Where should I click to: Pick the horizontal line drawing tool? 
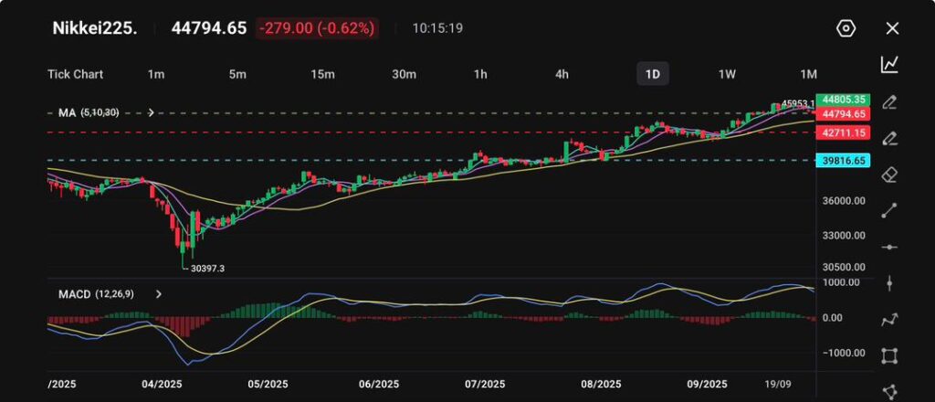tap(889, 247)
